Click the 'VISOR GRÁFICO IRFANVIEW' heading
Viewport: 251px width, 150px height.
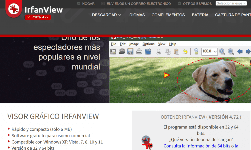click(53, 116)
